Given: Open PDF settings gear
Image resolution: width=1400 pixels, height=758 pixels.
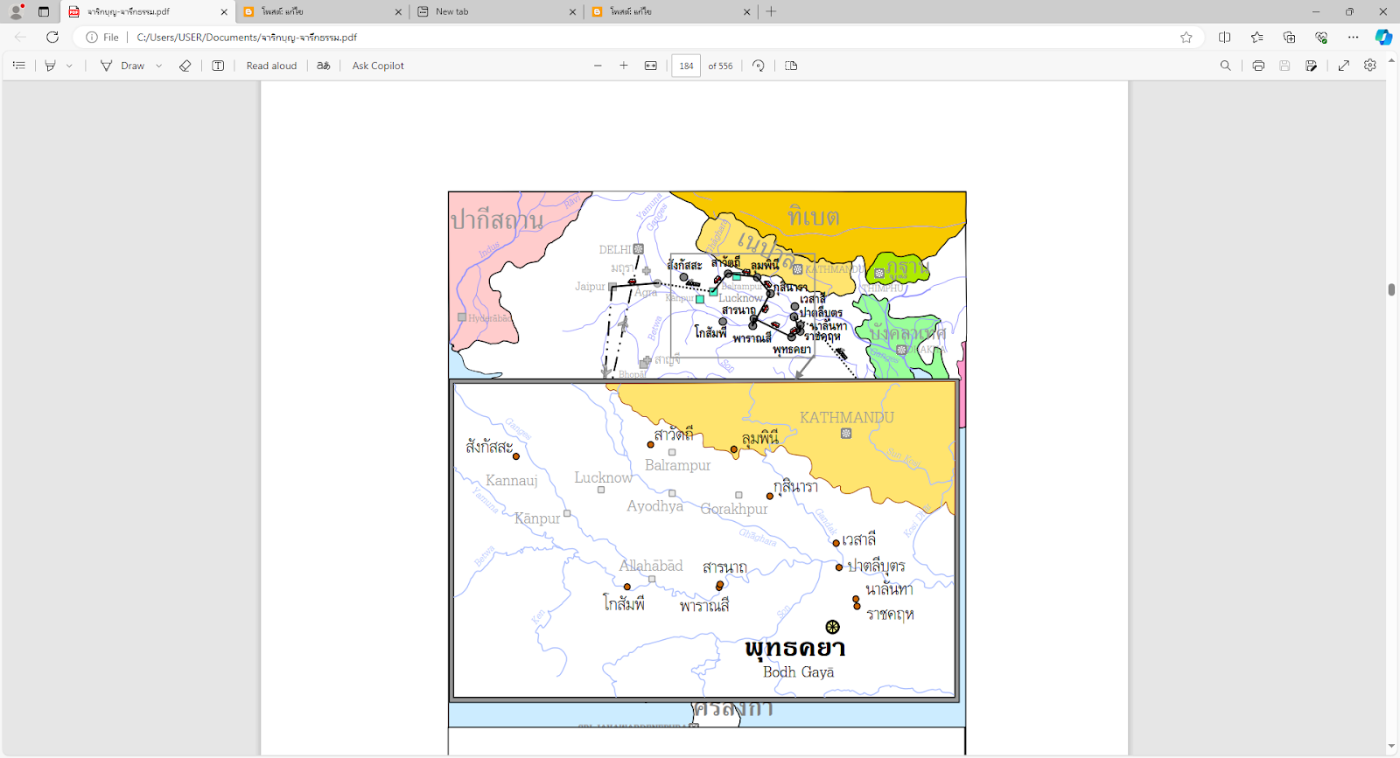Looking at the screenshot, I should pyautogui.click(x=1370, y=66).
